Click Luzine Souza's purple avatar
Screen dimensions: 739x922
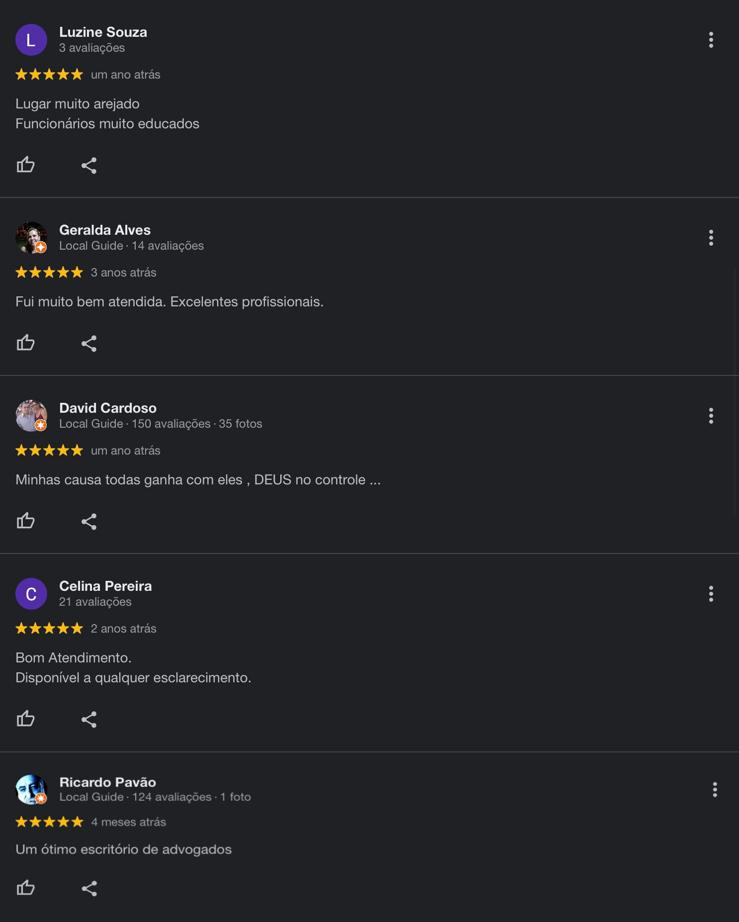pyautogui.click(x=31, y=40)
